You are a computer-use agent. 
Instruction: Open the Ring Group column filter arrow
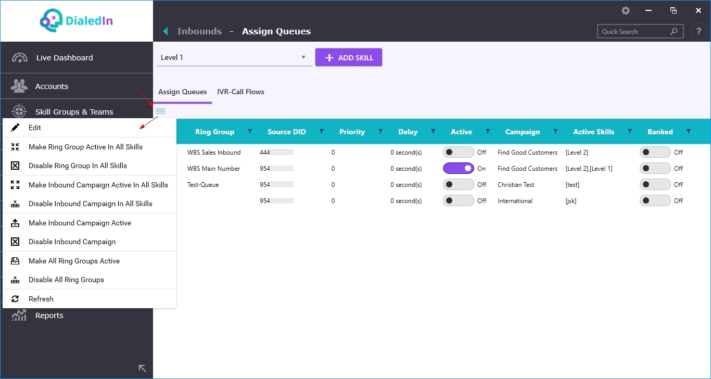pos(250,132)
